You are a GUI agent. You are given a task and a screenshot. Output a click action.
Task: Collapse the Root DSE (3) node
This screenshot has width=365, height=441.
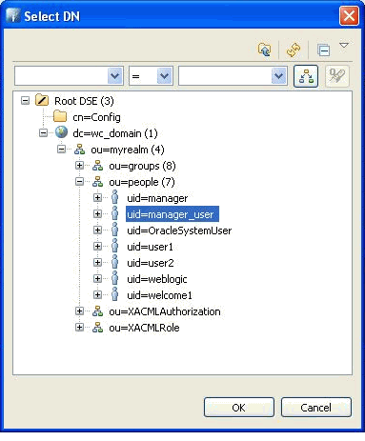click(25, 101)
